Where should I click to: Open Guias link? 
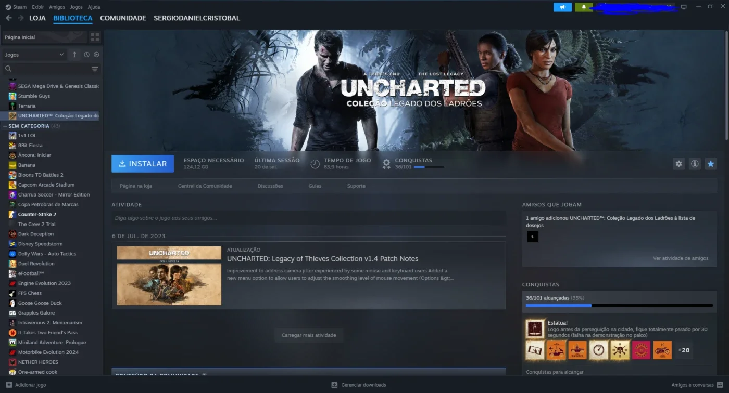coord(315,186)
